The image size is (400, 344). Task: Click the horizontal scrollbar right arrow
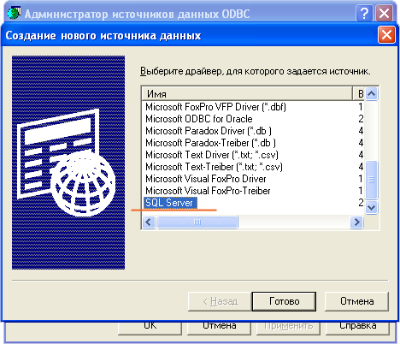click(356, 222)
